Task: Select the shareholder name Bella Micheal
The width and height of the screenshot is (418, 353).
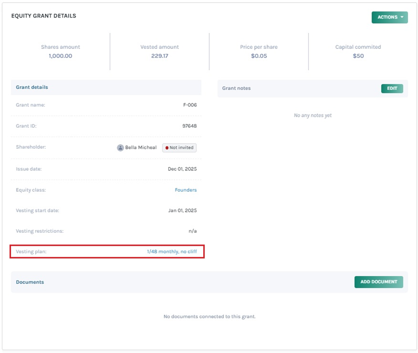Action: tap(141, 148)
